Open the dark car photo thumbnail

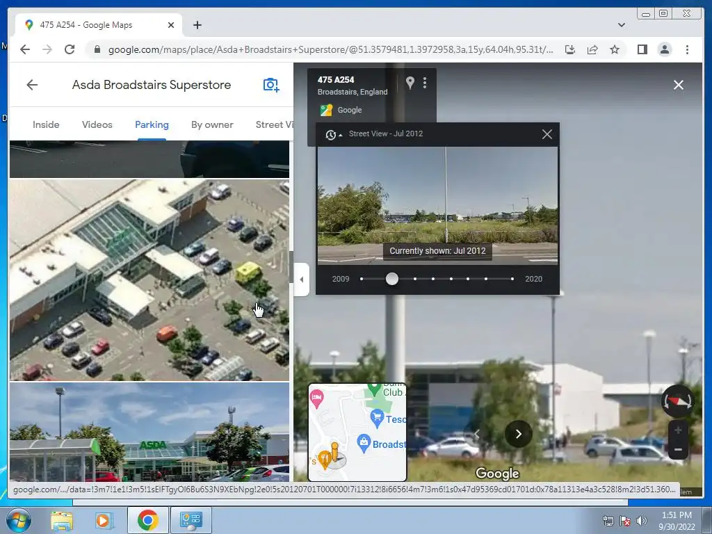[x=149, y=159]
